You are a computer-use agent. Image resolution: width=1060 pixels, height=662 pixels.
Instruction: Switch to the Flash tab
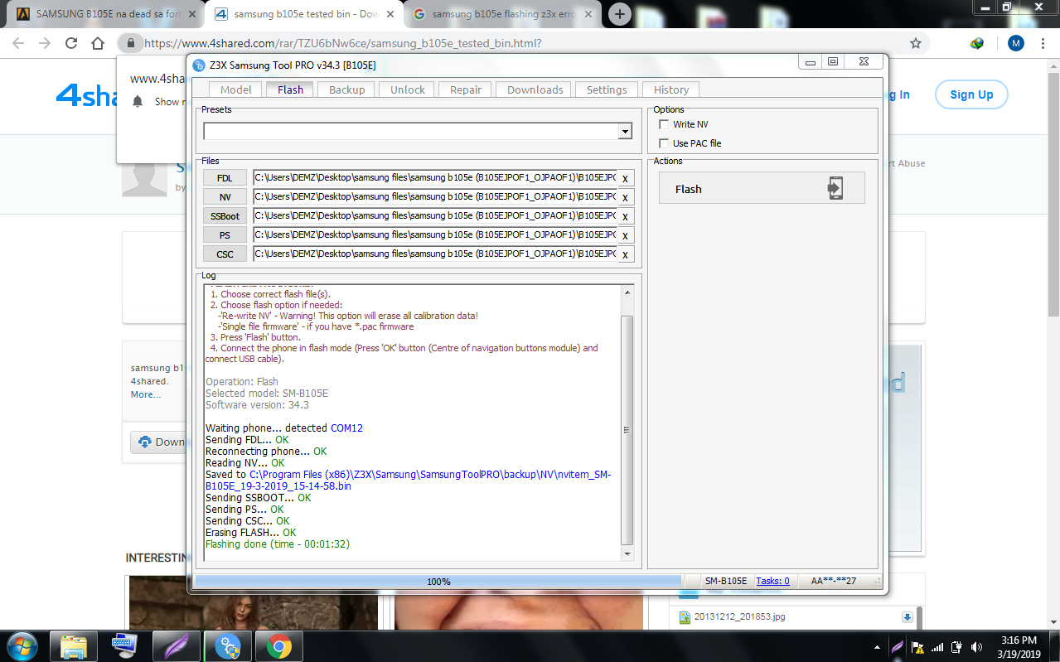pos(291,89)
